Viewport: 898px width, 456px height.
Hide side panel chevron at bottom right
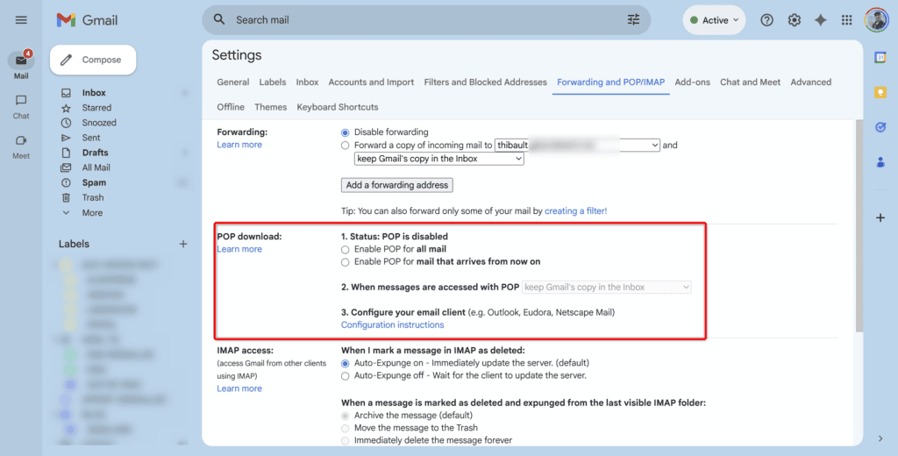click(x=880, y=438)
